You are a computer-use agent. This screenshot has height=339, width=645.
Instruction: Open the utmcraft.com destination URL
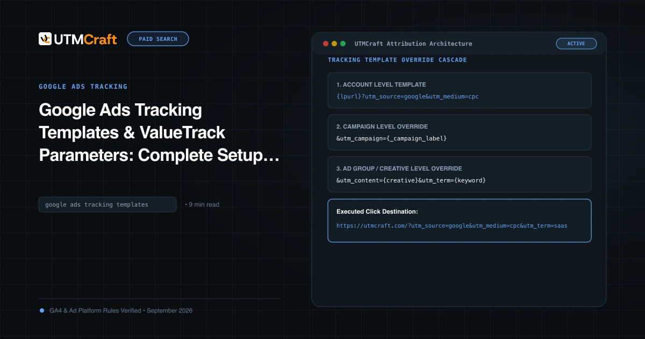[x=451, y=226]
